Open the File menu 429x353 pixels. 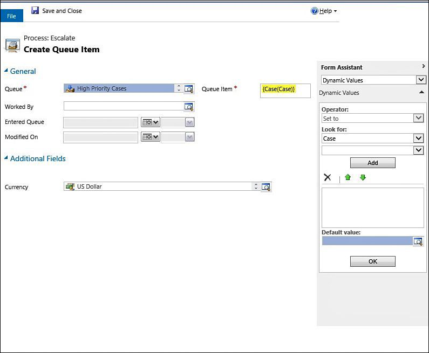(x=11, y=16)
